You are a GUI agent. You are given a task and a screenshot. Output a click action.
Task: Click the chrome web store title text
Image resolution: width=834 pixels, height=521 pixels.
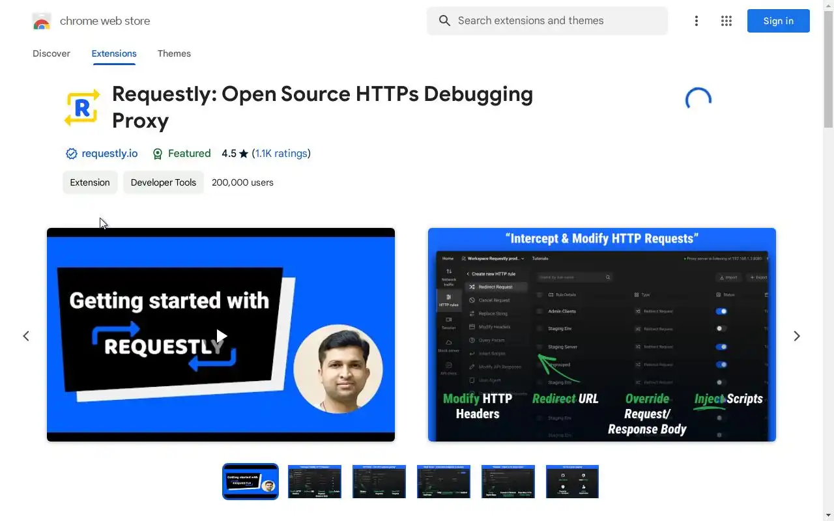click(x=105, y=21)
